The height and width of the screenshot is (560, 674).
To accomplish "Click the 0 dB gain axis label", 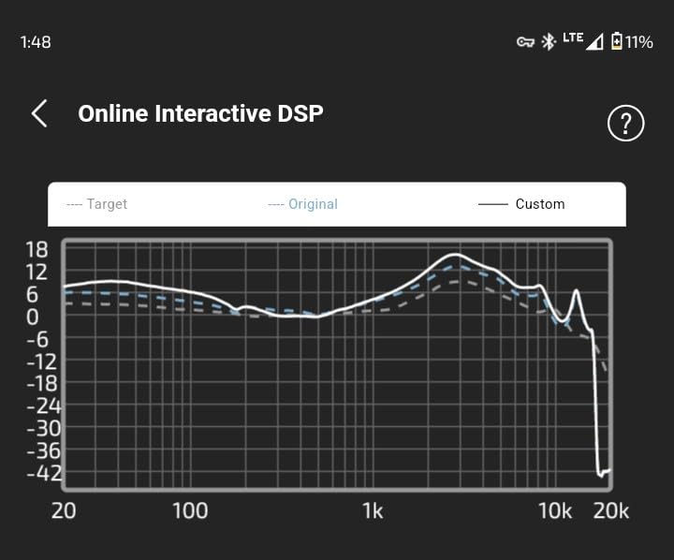I will tap(32, 317).
